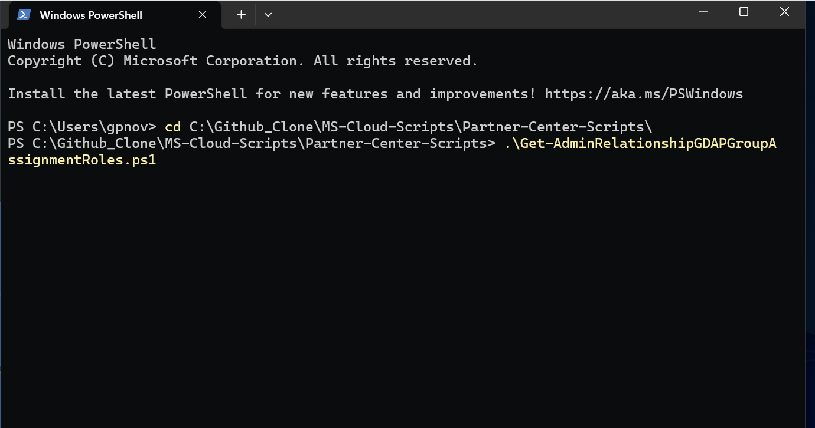Open the https://aka.ms/PSWindows link
815x428 pixels.
click(644, 94)
